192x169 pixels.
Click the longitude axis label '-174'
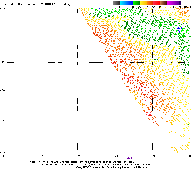(77, 156)
